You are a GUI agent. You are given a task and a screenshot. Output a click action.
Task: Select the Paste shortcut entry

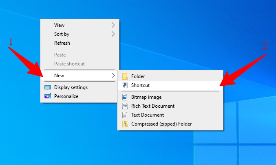(80, 64)
